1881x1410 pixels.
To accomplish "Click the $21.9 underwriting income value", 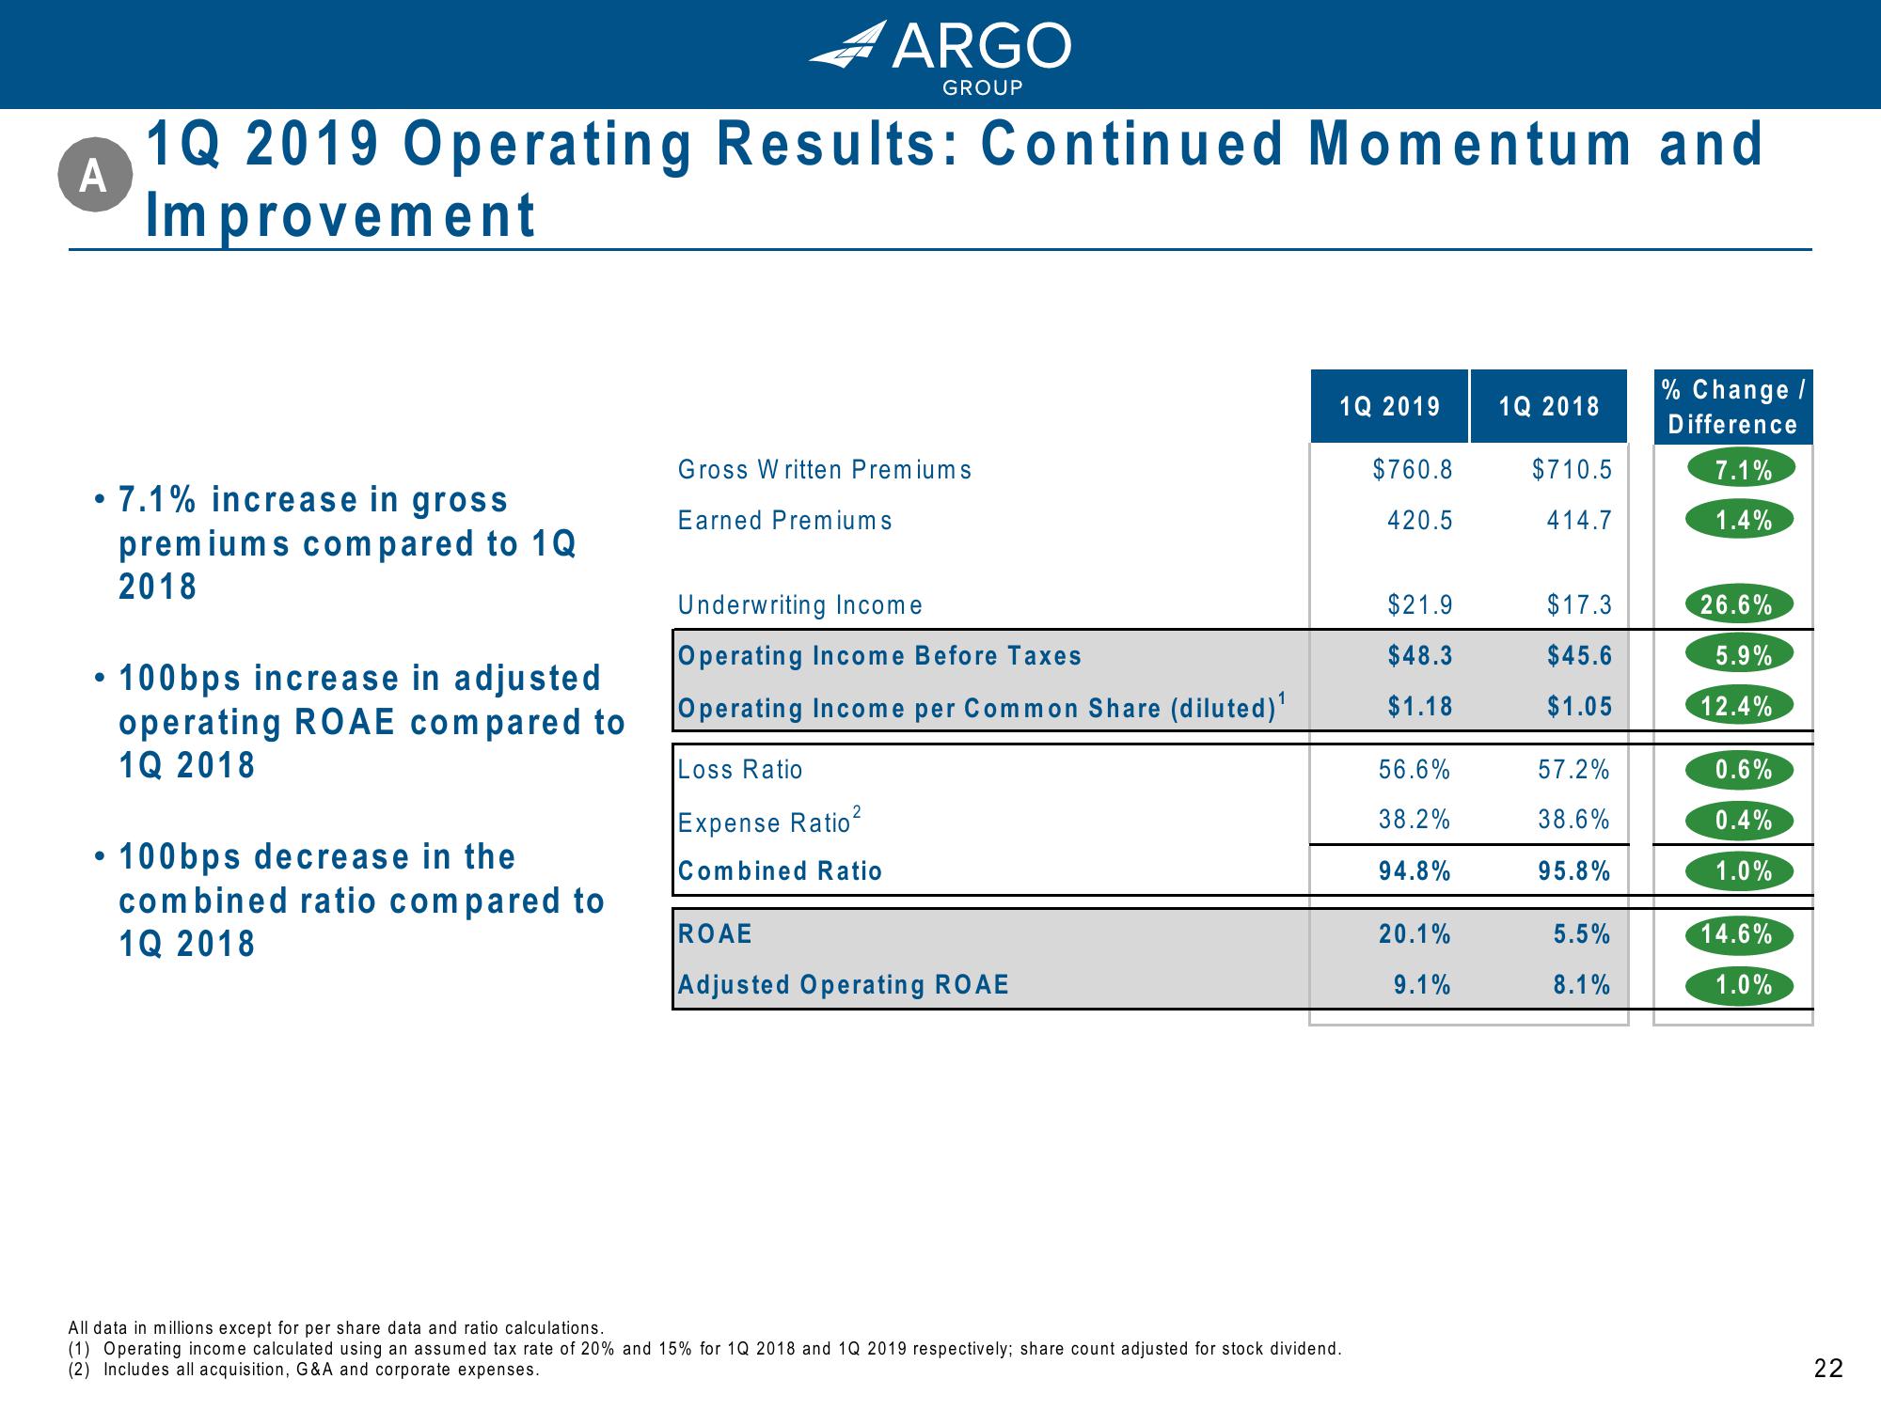I will click(1420, 604).
